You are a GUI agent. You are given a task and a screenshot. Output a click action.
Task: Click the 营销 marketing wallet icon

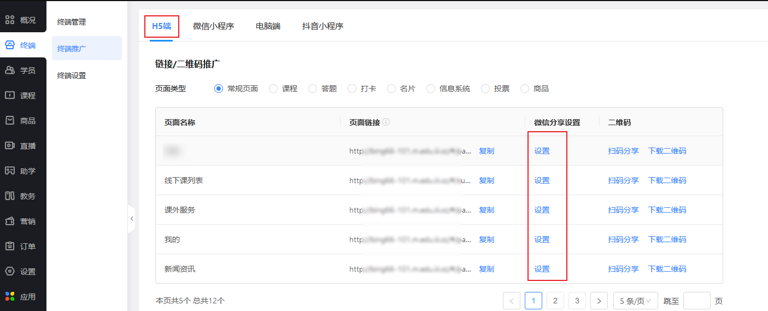(x=10, y=221)
